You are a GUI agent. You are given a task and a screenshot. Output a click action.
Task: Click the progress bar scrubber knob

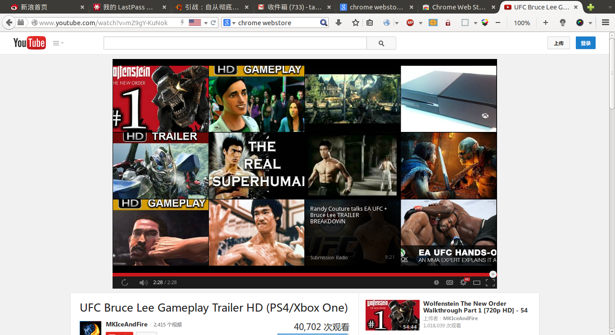[493, 274]
